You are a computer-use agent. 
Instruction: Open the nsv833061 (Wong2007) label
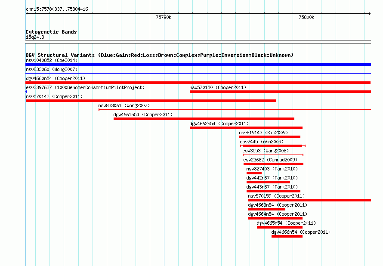click(x=124, y=105)
